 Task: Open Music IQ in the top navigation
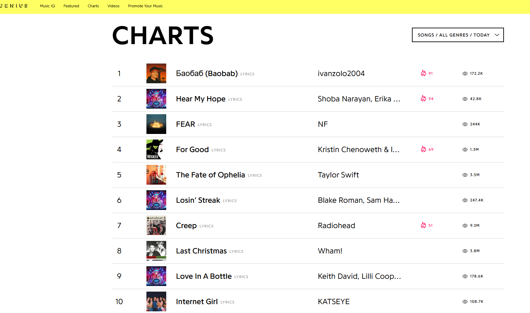tap(47, 6)
